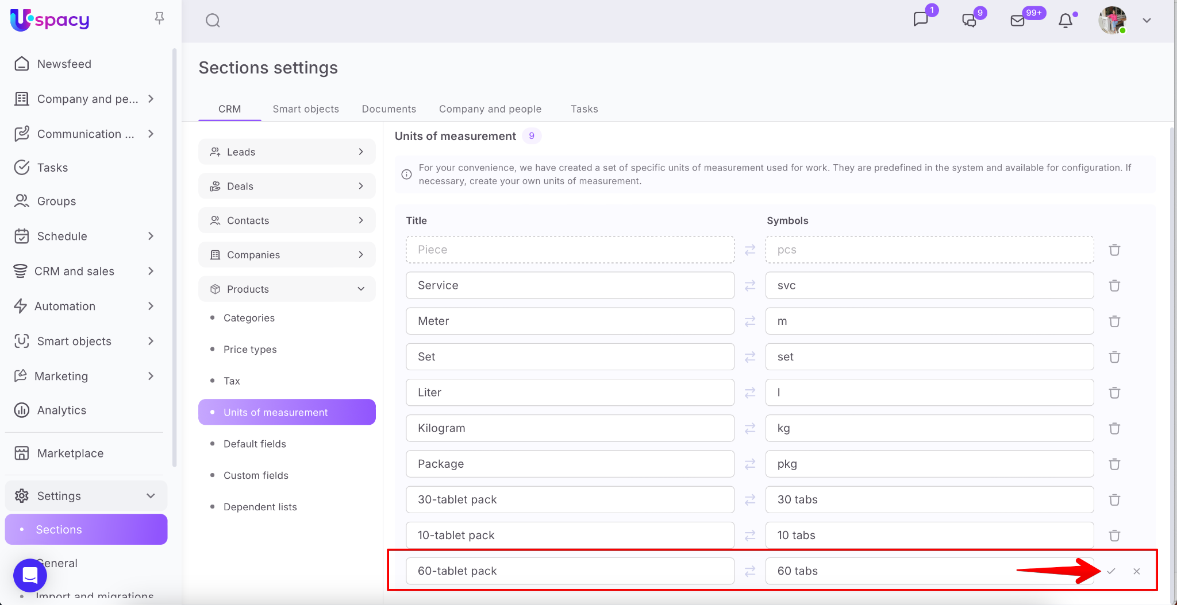
Task: Cancel the 60-tablet pack entry
Action: point(1136,571)
